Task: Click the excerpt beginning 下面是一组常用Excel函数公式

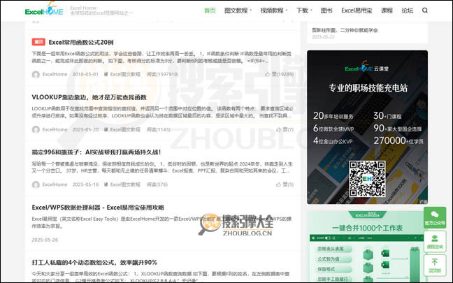Action: [x=161, y=57]
